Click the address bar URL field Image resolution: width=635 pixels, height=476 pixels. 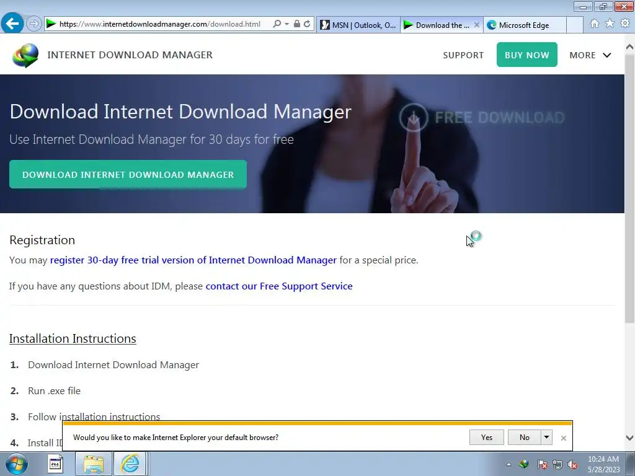(159, 24)
